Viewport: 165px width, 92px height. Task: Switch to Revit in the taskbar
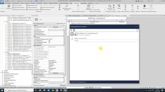(x=57, y=90)
